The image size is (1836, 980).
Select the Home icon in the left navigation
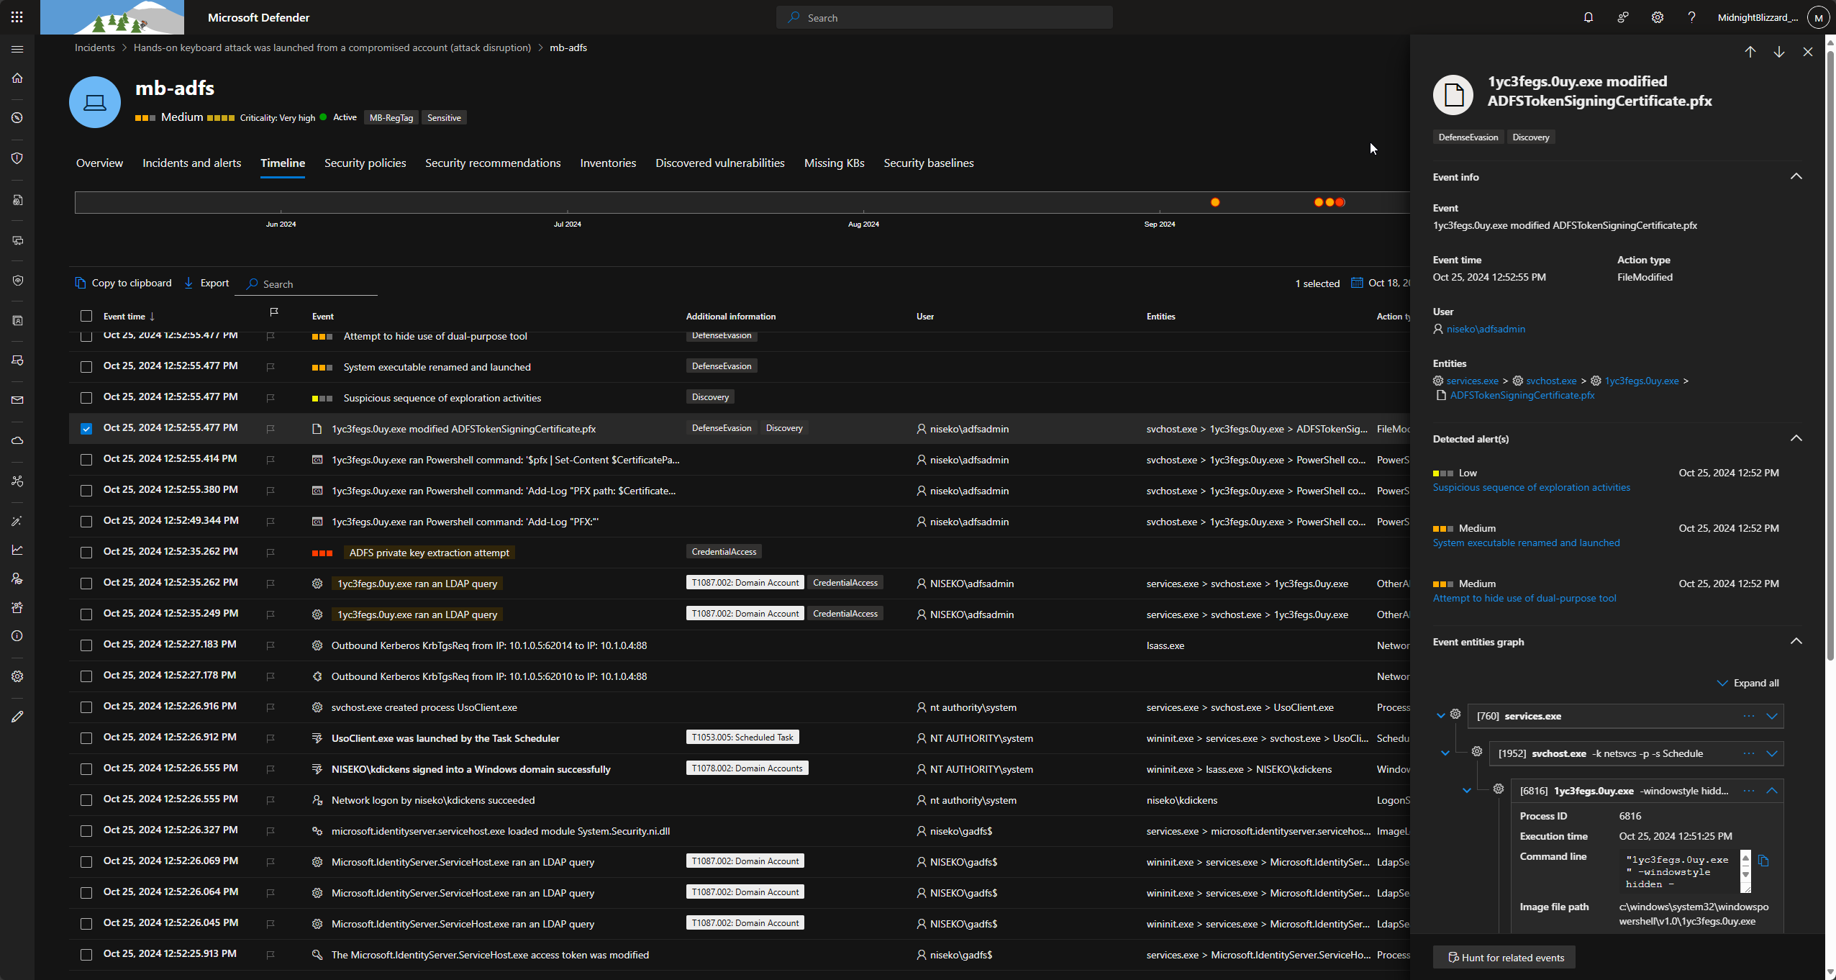[17, 78]
